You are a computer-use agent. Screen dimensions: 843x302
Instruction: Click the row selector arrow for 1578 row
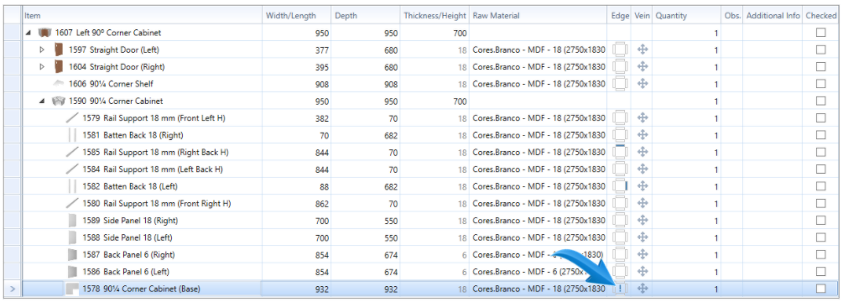coord(13,289)
